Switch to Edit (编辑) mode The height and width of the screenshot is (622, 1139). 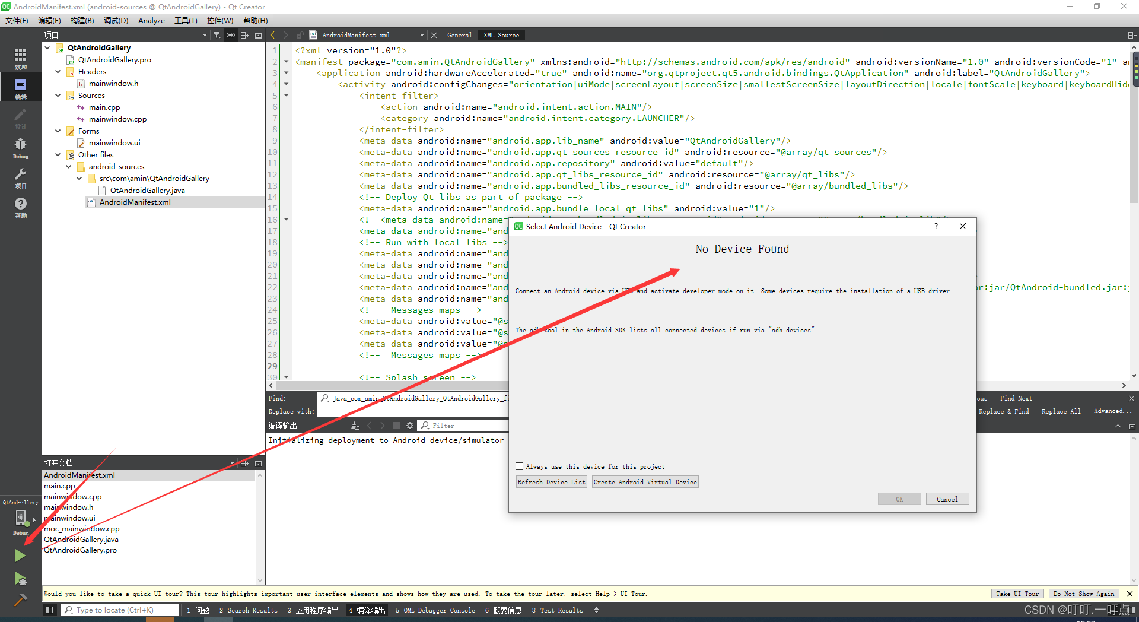pyautogui.click(x=21, y=88)
